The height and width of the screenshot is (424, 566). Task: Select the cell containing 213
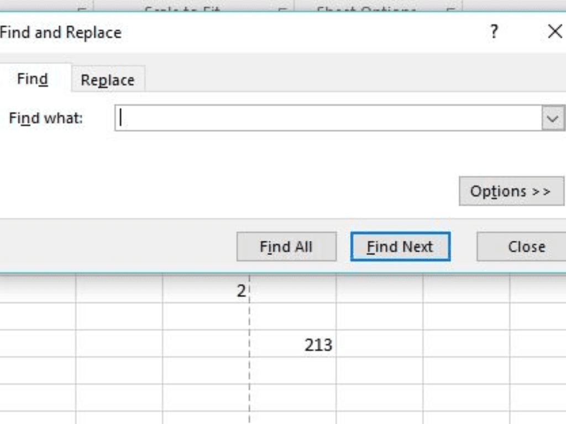click(x=292, y=344)
